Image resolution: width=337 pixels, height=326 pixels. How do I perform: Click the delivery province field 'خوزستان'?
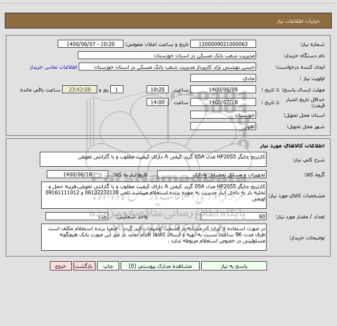pyautogui.click(x=223, y=115)
